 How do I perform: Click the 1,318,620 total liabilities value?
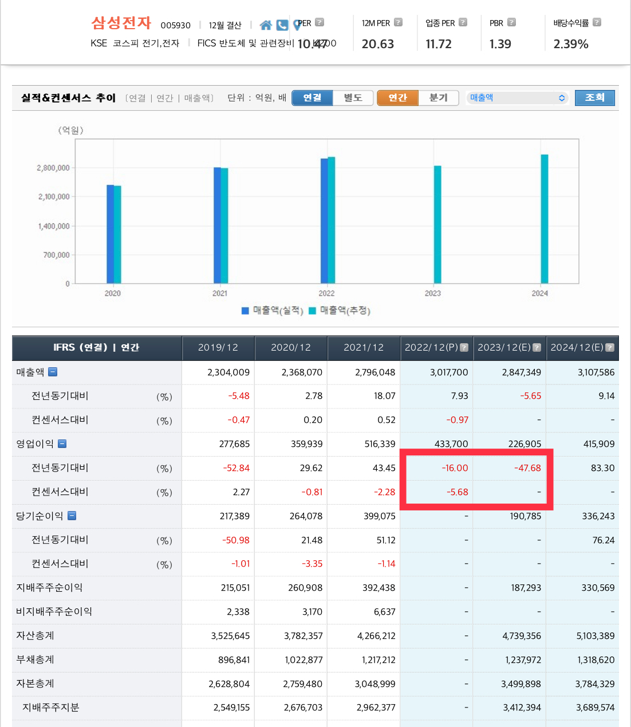coord(595,660)
